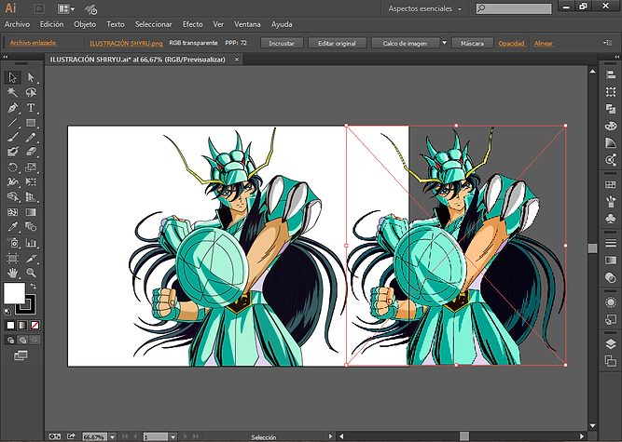Open the Layers panel icon
The height and width of the screenshot is (442, 622).
point(611,344)
